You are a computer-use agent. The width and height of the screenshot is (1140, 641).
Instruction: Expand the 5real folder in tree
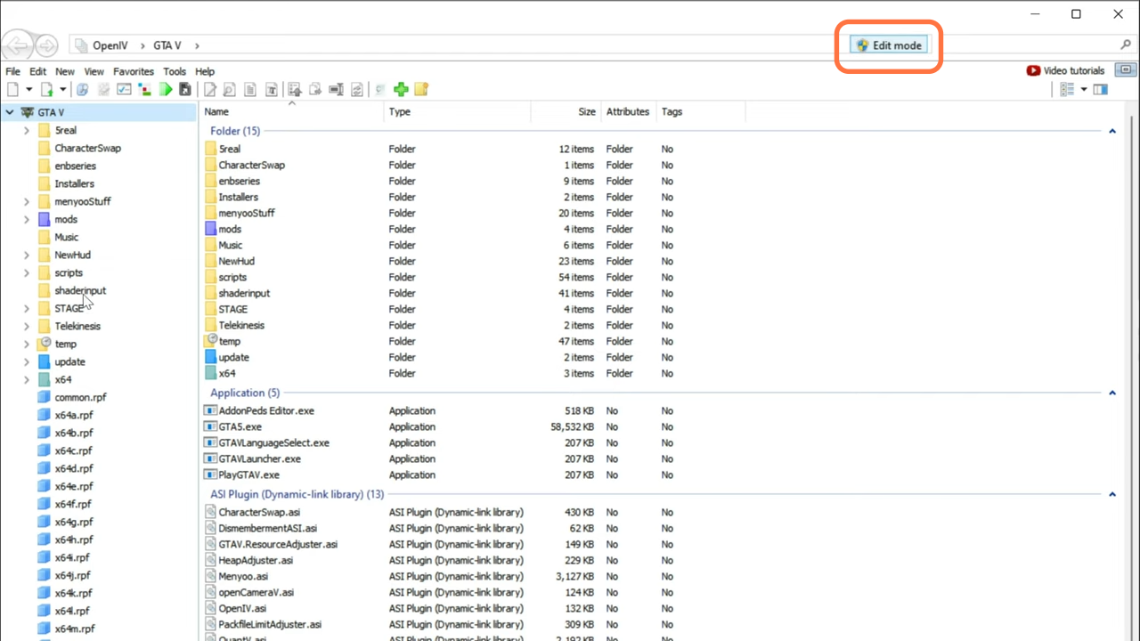[27, 131]
